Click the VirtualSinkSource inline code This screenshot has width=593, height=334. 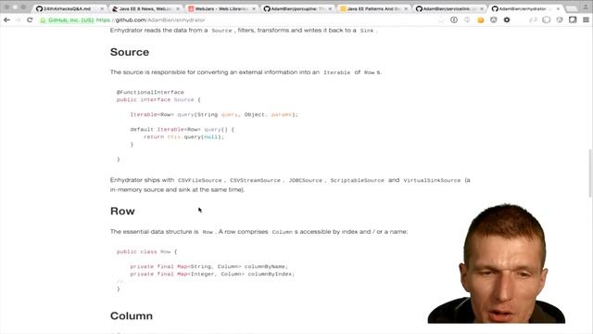pyautogui.click(x=432, y=180)
